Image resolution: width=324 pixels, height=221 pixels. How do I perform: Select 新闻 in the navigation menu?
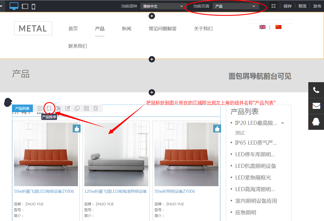click(x=127, y=28)
